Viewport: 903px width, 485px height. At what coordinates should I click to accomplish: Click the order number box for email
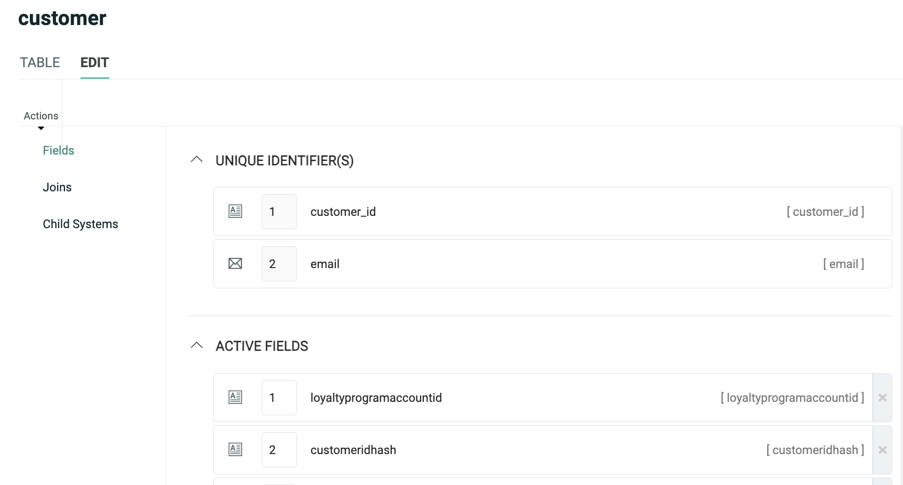pyautogui.click(x=279, y=264)
